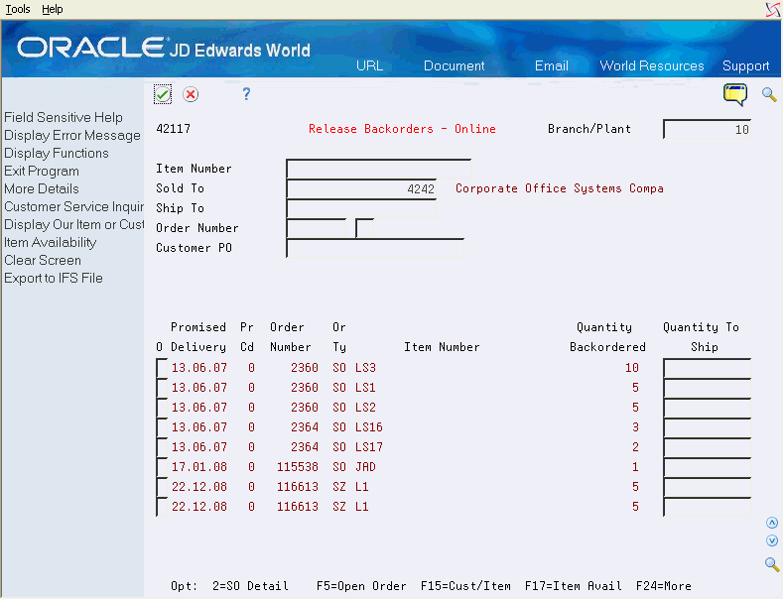Click option field for LS3 row
The image size is (783, 599).
(x=162, y=368)
